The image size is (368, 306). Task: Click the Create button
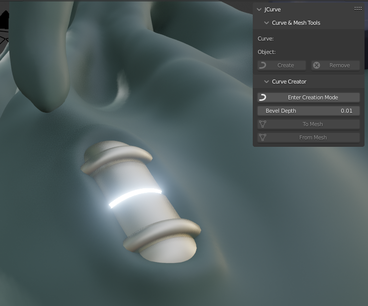pos(281,65)
